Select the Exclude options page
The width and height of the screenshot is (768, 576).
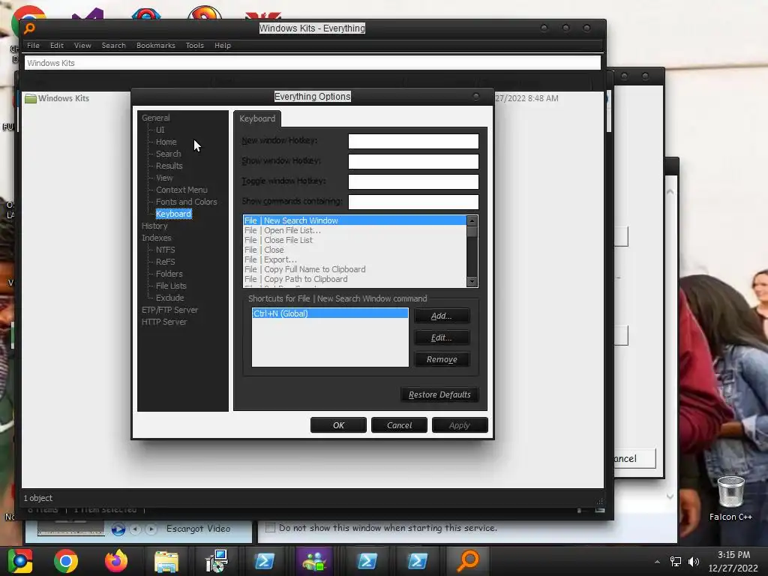pyautogui.click(x=170, y=298)
